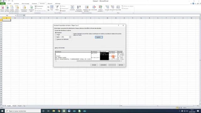Viewport: 201px width, 113px height.
Task: Open the 'Analyse scénarios' dropdown
Action: click(100, 8)
